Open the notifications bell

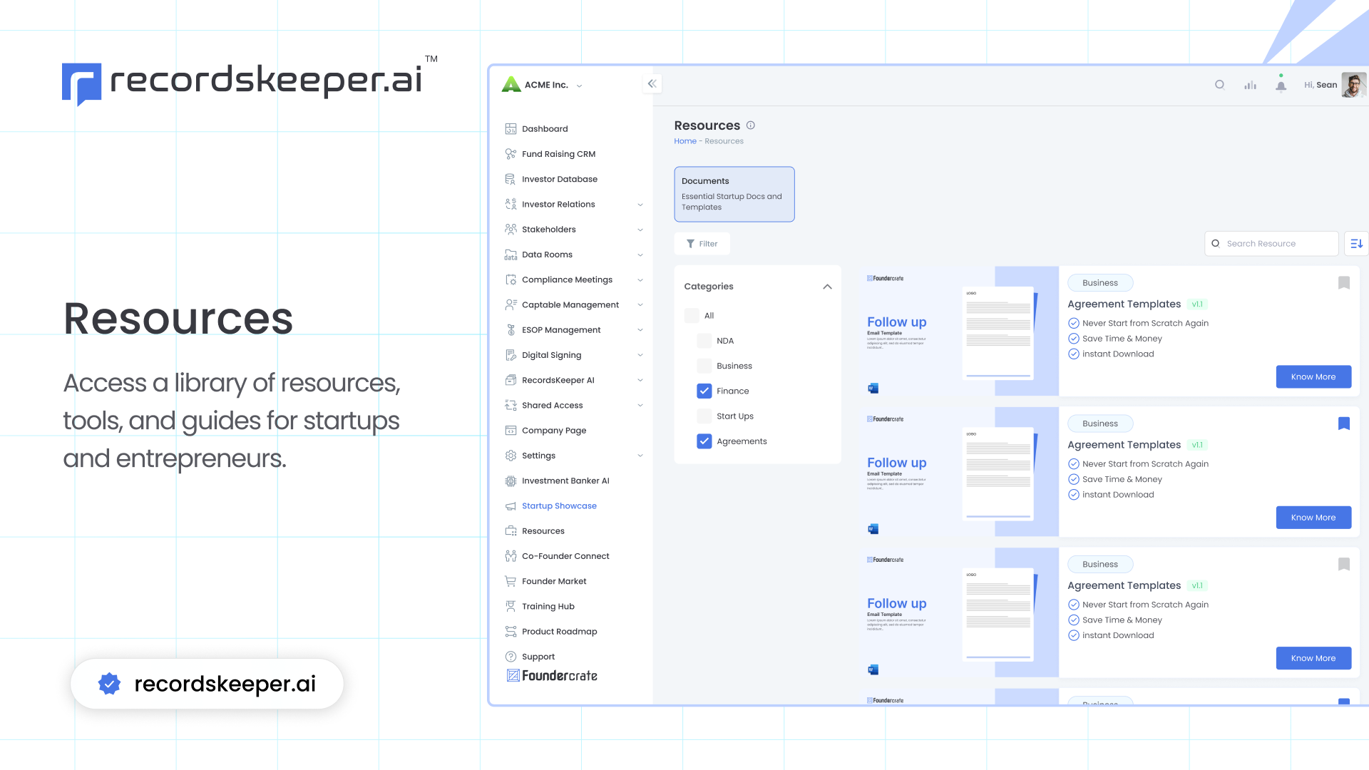tap(1281, 85)
